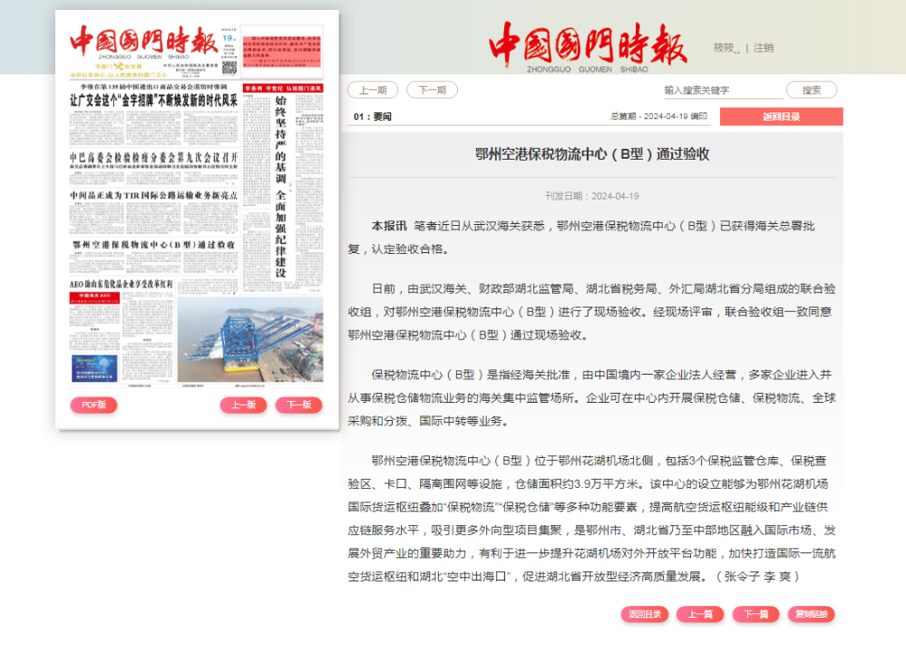
Task: Click the 总第期 - 2024-04-19 issue info text
Action: pyautogui.click(x=658, y=116)
